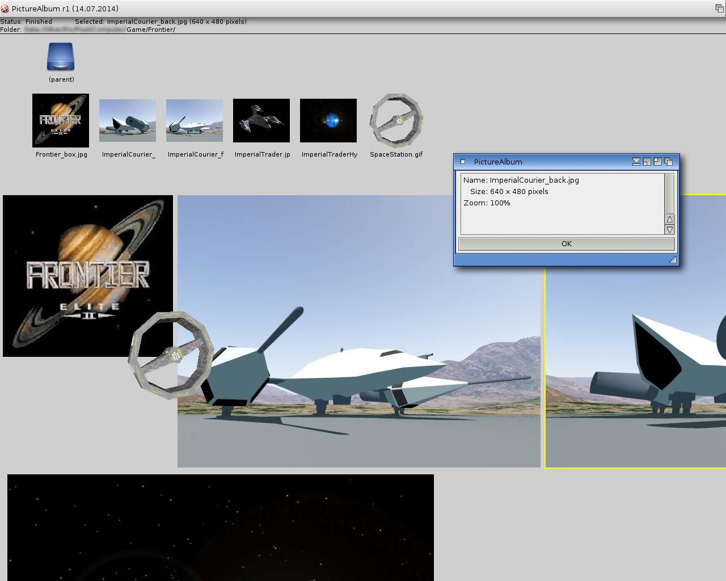Select the ImperialCourier back-view thumbnail
The width and height of the screenshot is (726, 581).
tap(128, 120)
